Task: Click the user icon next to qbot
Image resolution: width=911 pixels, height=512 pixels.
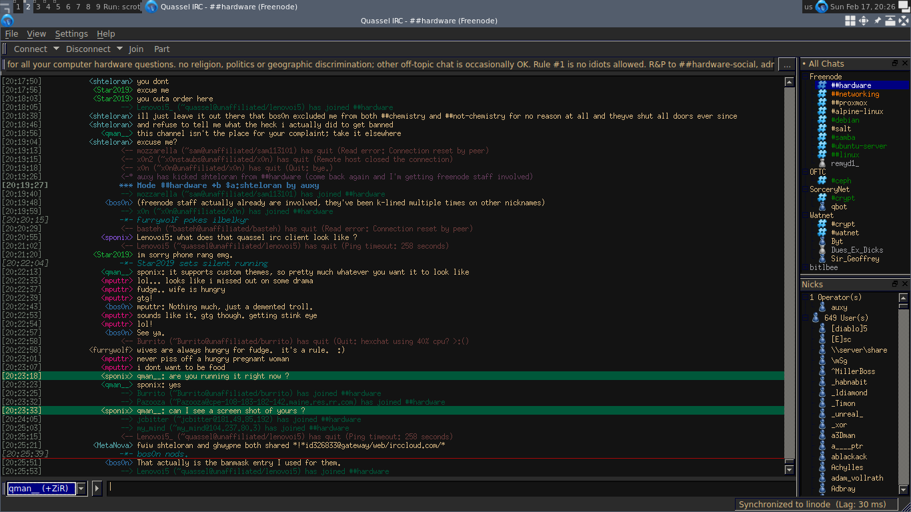Action: pyautogui.click(x=822, y=207)
